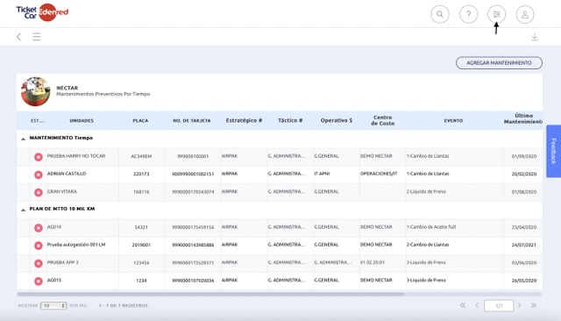Select unit name GRAN VITARA
The image size is (561, 321).
click(x=62, y=191)
